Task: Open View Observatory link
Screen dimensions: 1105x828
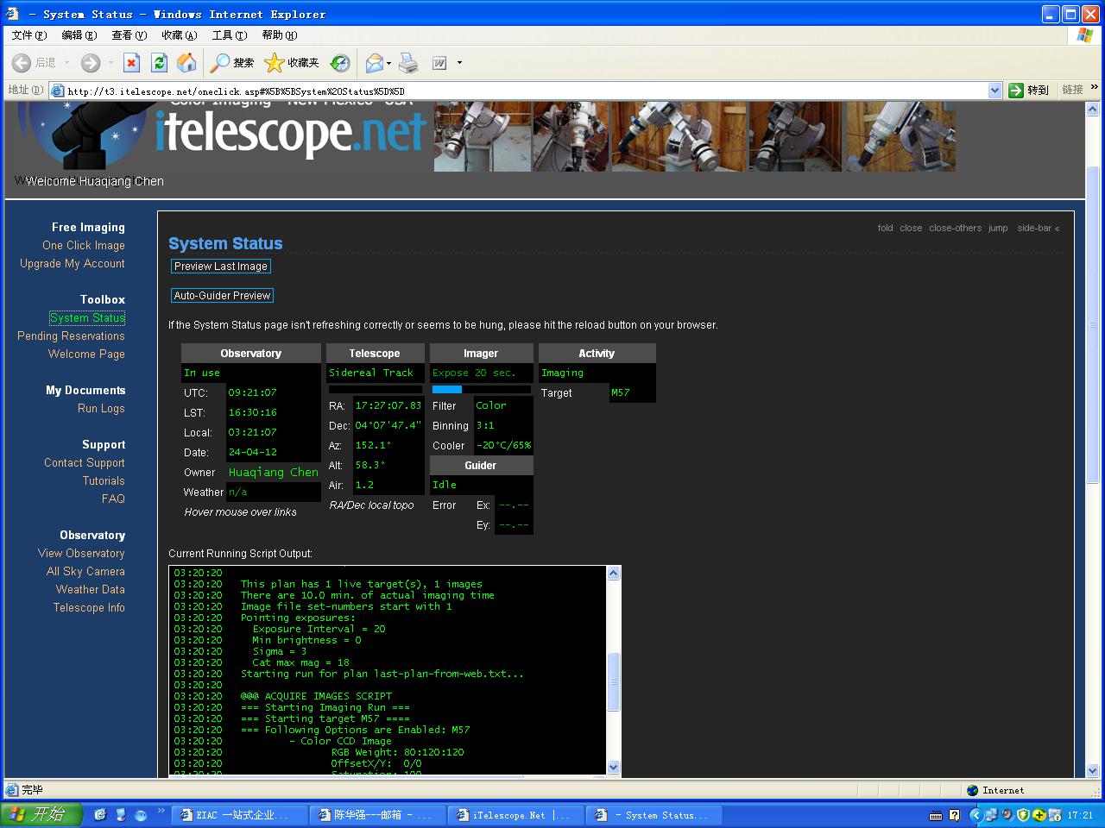Action: (x=81, y=554)
